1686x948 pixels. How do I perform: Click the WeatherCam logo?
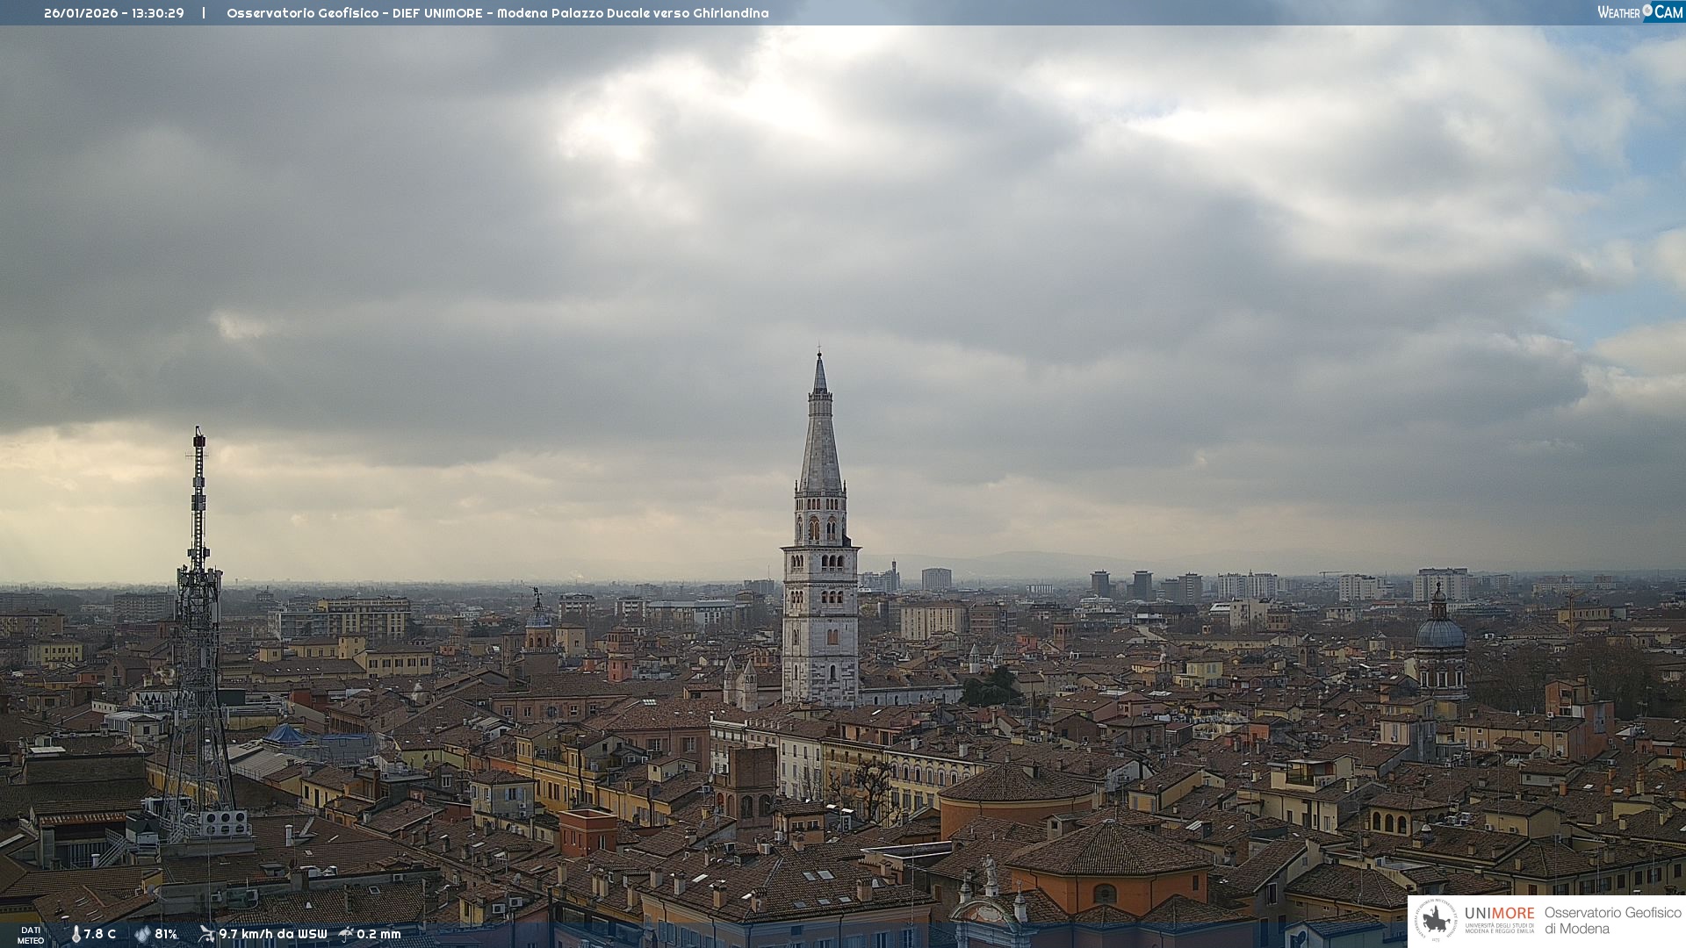tap(1639, 12)
